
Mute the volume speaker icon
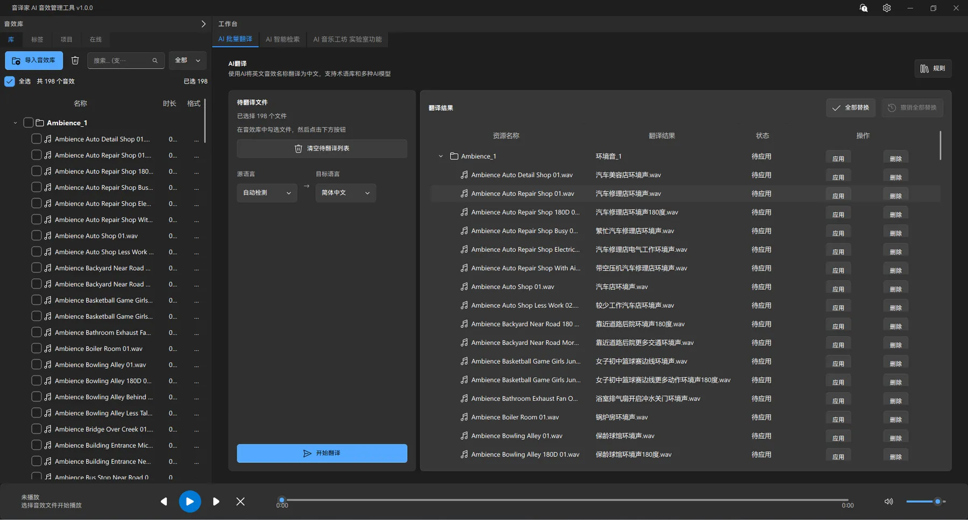(x=888, y=501)
